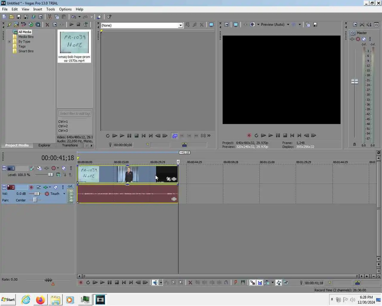The image size is (382, 306).
Task: Open Event Pan/Crop on the video clip
Action: (x=169, y=179)
